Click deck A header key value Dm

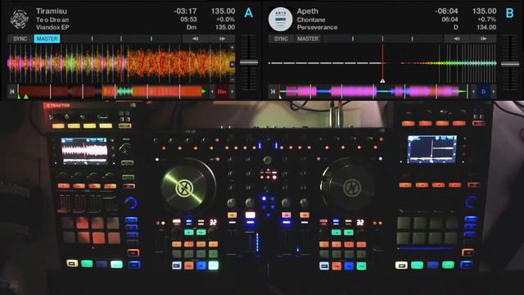coord(192,27)
